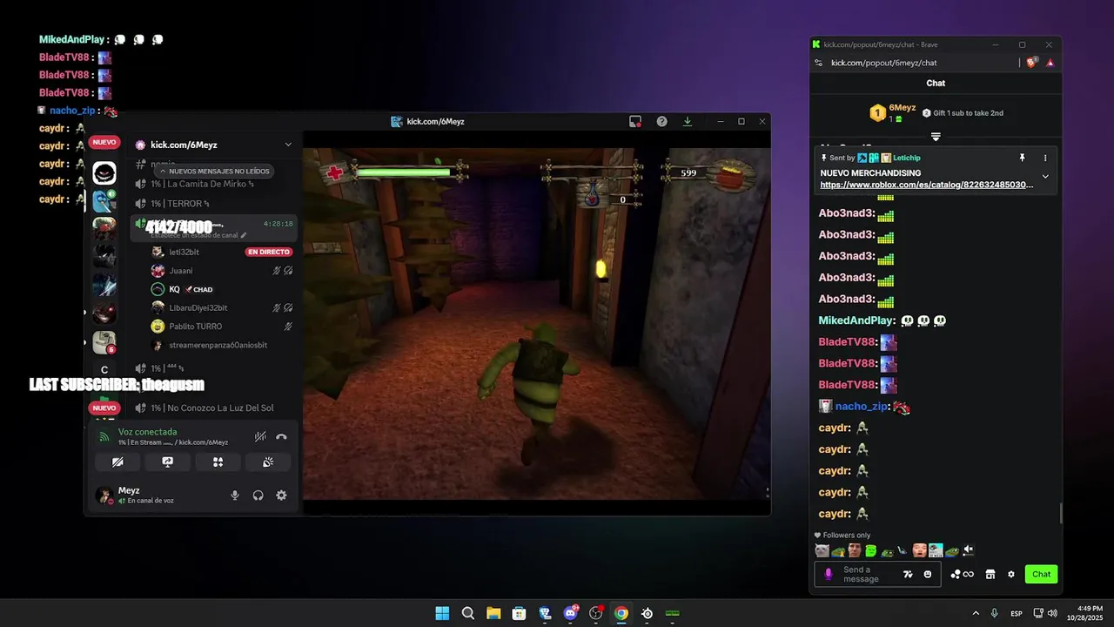Select user Juaani in voice list
The width and height of the screenshot is (1114, 627).
[x=181, y=271]
